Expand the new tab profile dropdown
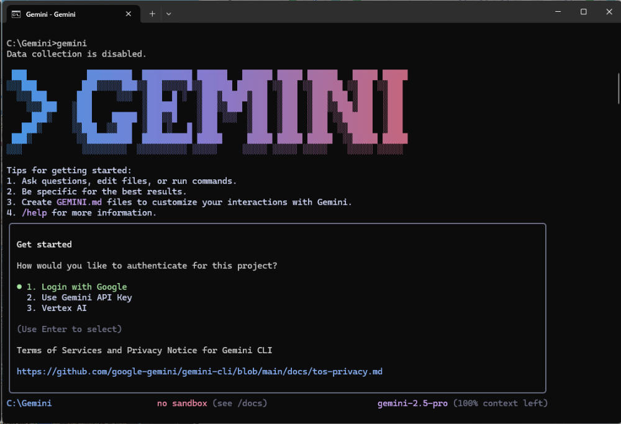The image size is (621, 424). [x=169, y=14]
